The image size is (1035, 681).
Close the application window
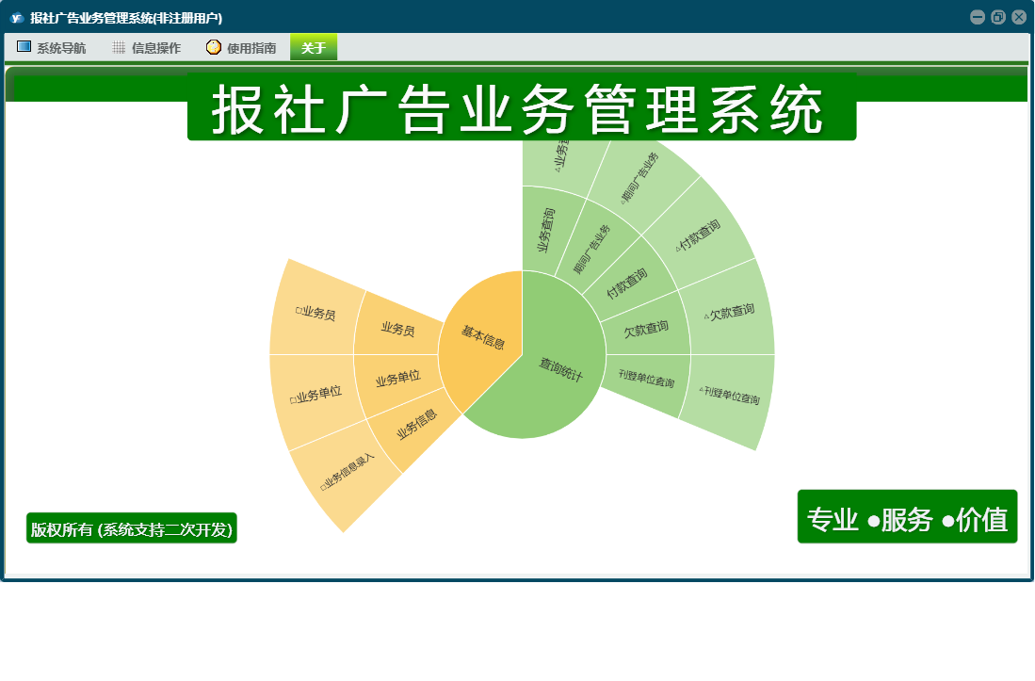coord(1019,17)
